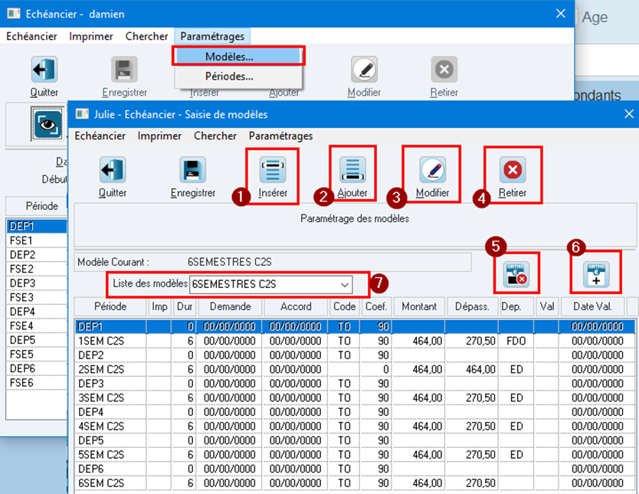
Task: Choose Périodes... in the Paramétrages menu
Action: [x=238, y=76]
